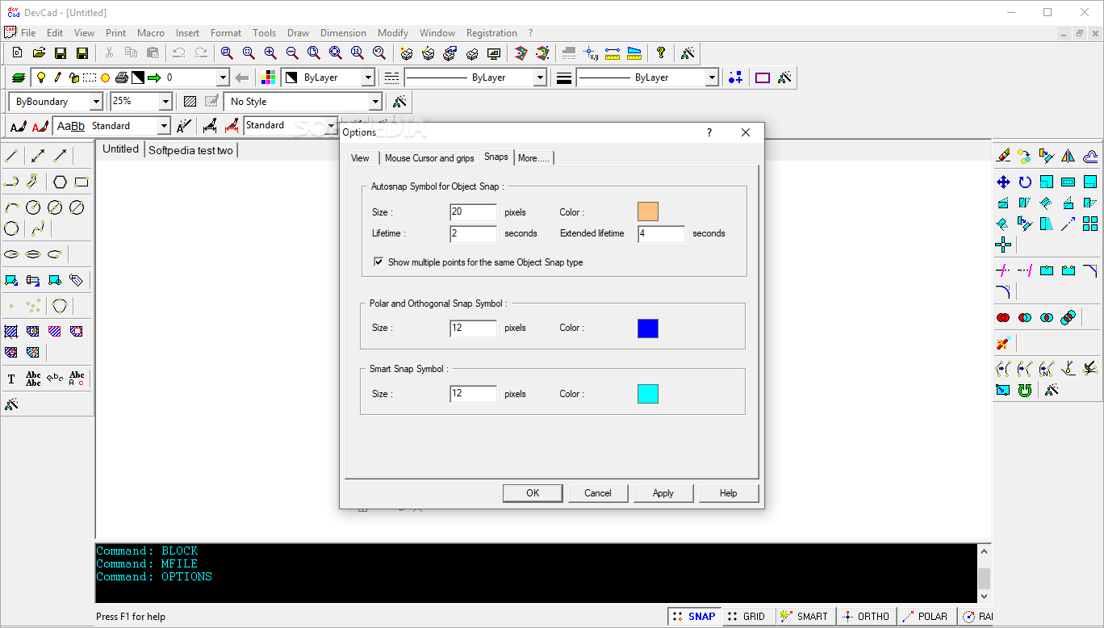The height and width of the screenshot is (628, 1104).
Task: Select the Mirror tool
Action: (1068, 156)
